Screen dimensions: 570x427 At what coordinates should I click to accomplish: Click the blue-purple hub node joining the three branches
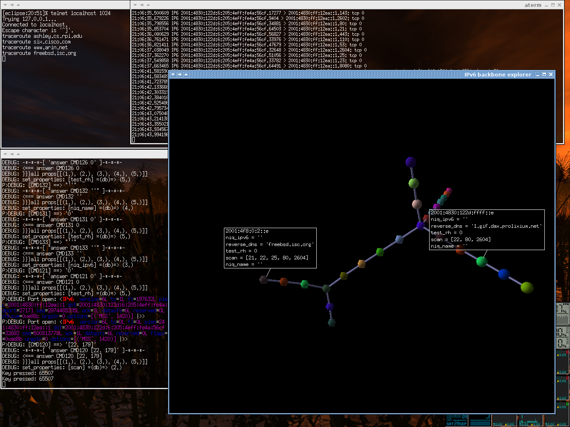tap(421, 225)
